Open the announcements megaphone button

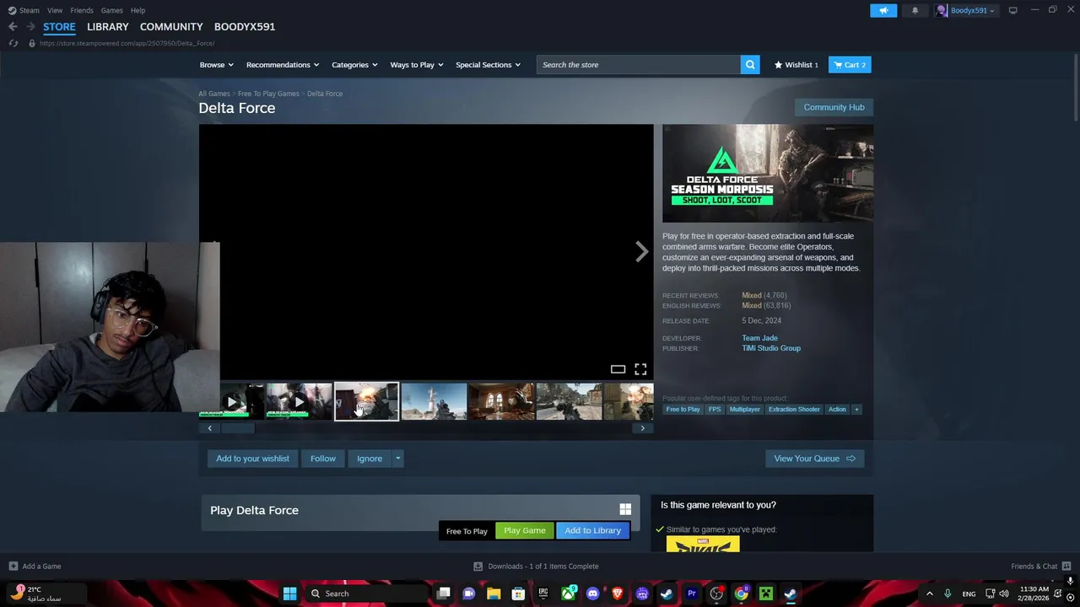[x=883, y=10]
